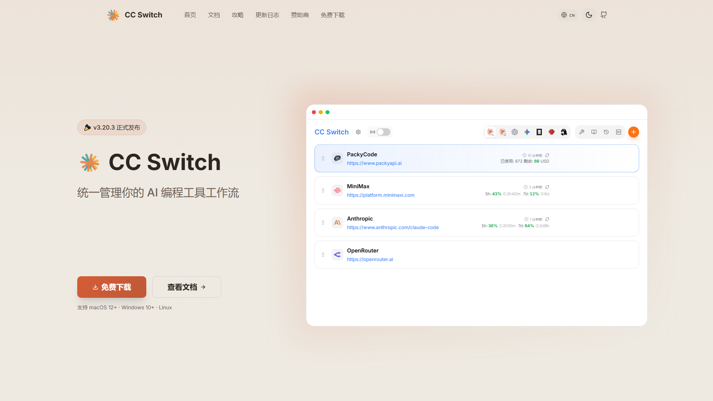Click the orange add provider plus button

point(634,132)
